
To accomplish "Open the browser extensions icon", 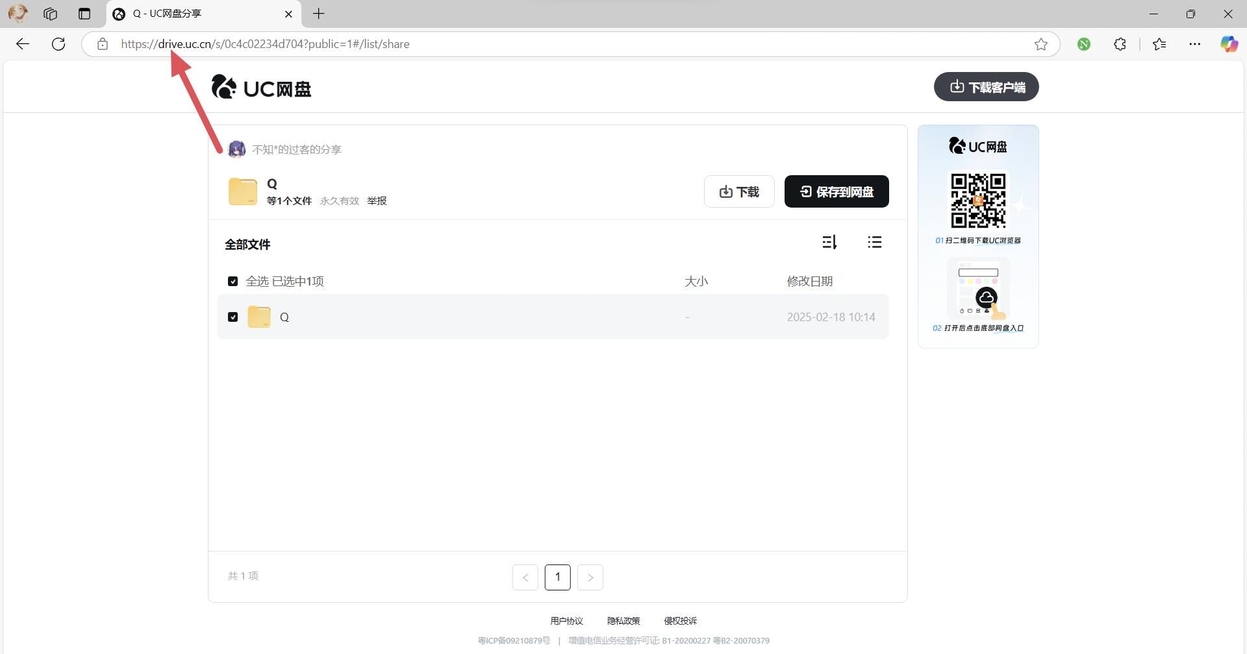I will 1120,44.
